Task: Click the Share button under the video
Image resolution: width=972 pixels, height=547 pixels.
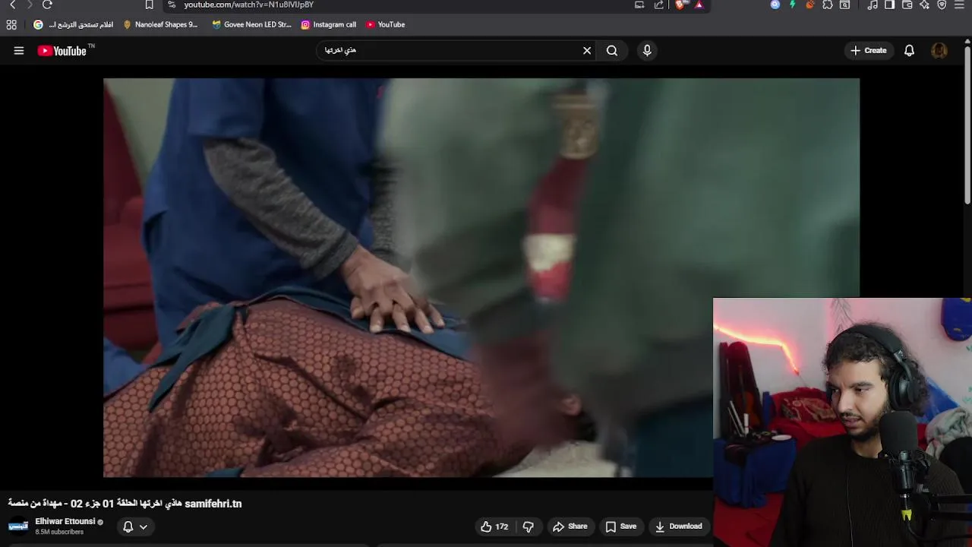Action: pos(570,526)
